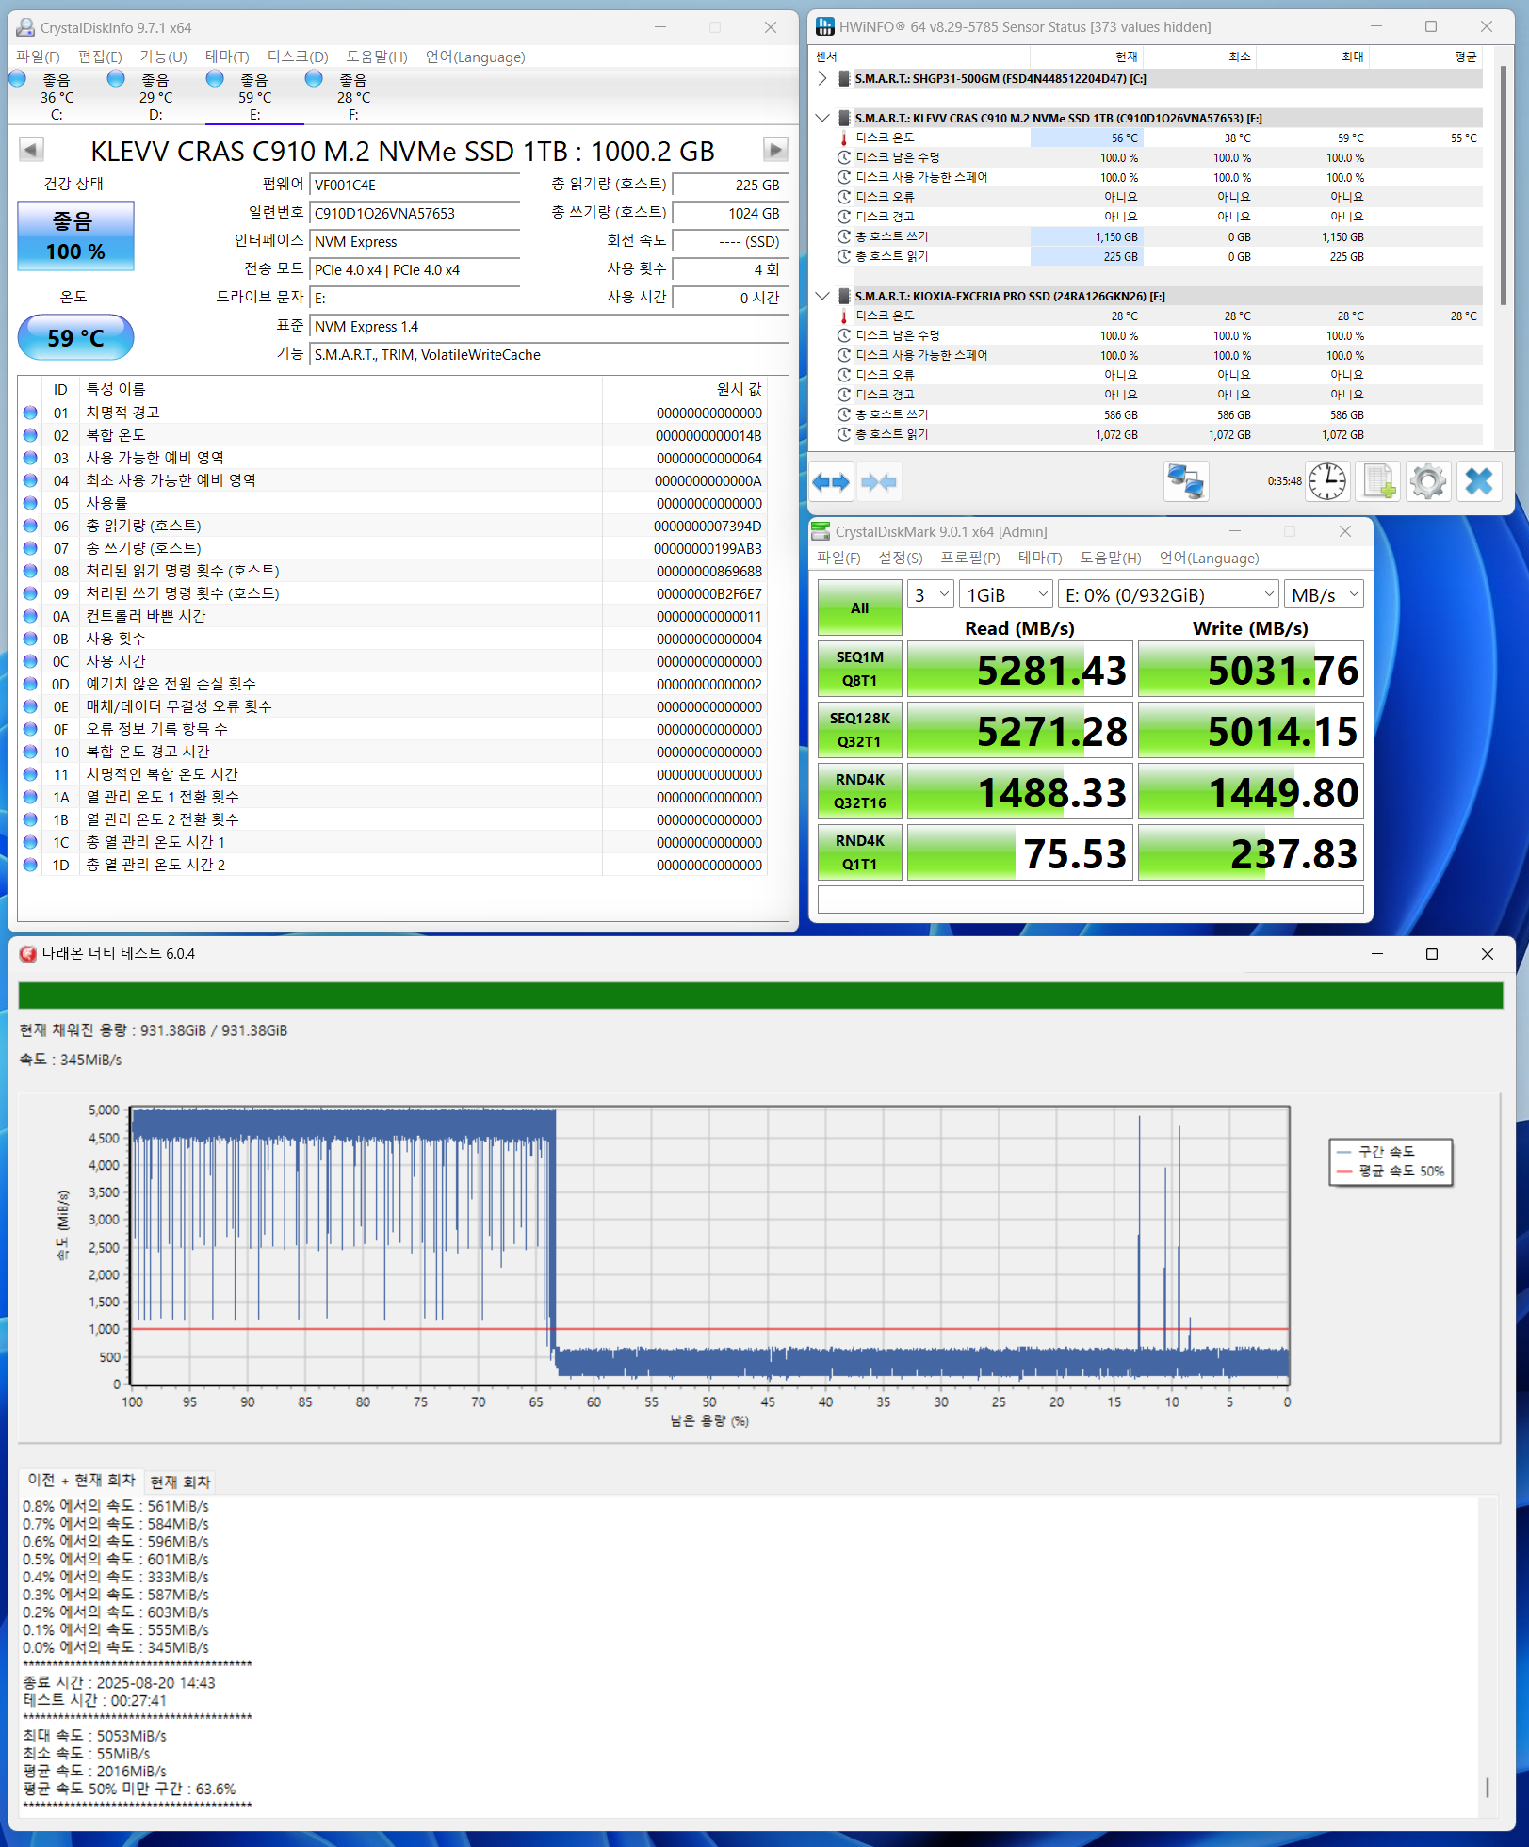Go to next disk with right arrow
The width and height of the screenshot is (1529, 1847).
pos(774,150)
